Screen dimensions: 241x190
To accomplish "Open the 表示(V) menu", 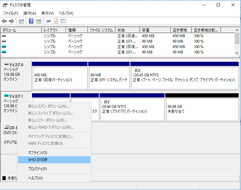I will click(x=47, y=13).
